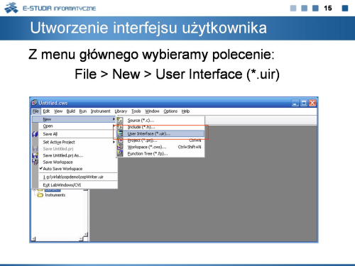Open recent file ospWriter.uir
This screenshot has height=266, width=355.
pos(73,177)
